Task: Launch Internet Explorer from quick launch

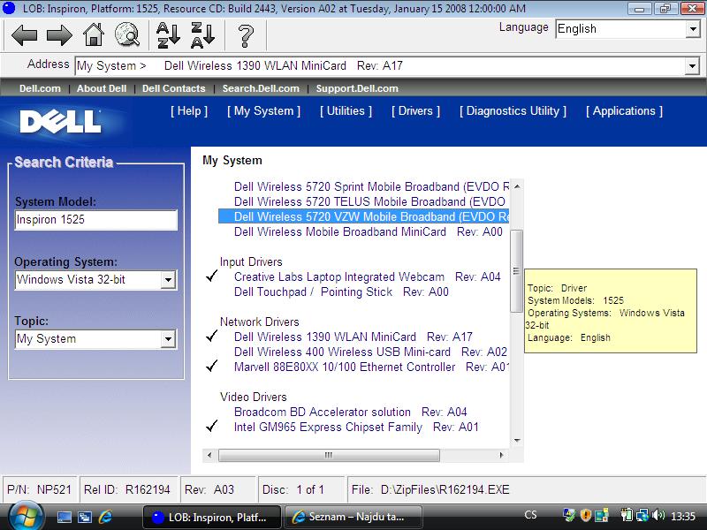Action: 105,517
